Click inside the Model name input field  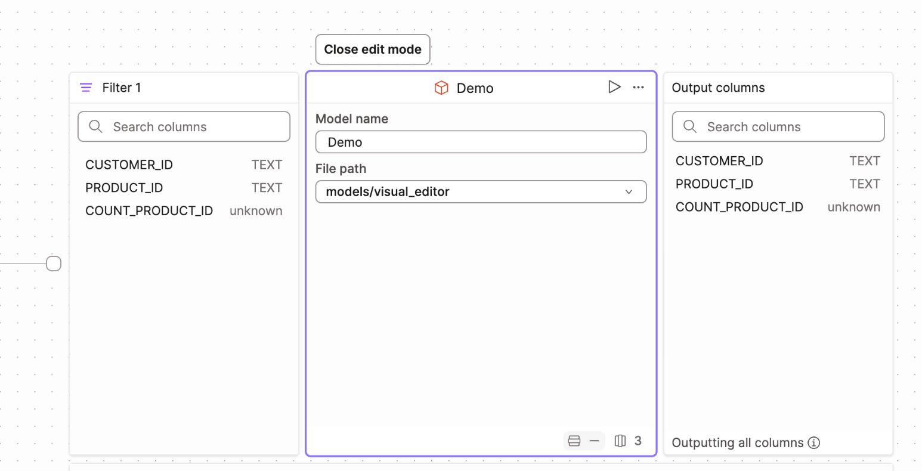(481, 142)
